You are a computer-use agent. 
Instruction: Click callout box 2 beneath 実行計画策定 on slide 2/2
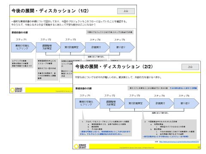[x=169, y=129]
